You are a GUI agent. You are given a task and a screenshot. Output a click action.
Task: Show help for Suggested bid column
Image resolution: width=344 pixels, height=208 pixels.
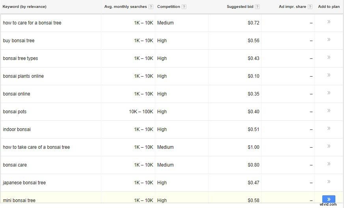(257, 7)
